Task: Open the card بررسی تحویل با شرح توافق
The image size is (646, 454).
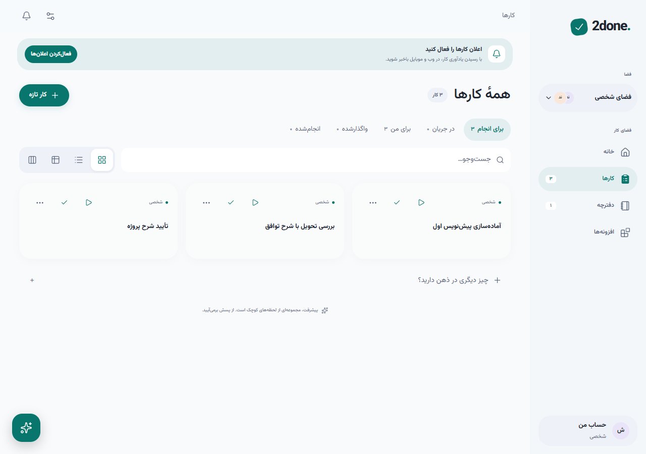Action: pyautogui.click(x=265, y=221)
